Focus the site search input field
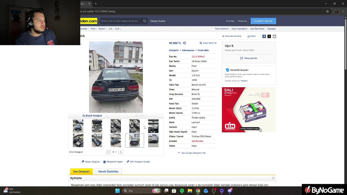The image size is (347, 195). [x=121, y=21]
